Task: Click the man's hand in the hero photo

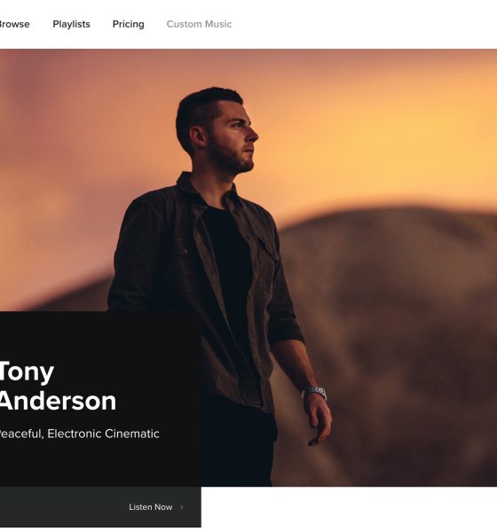Action: [319, 420]
